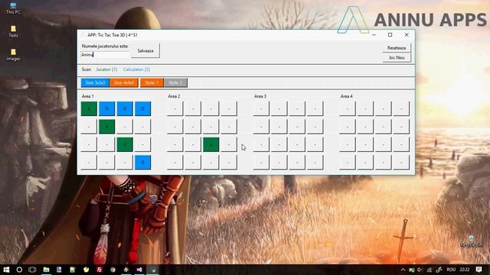
Task: Click first cell in Area 3 top row
Action: pyautogui.click(x=261, y=108)
